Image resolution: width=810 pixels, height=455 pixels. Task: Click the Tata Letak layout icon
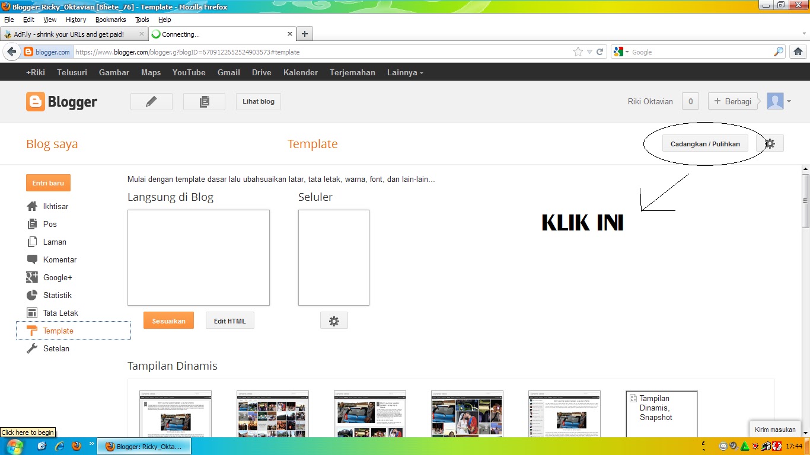(32, 313)
